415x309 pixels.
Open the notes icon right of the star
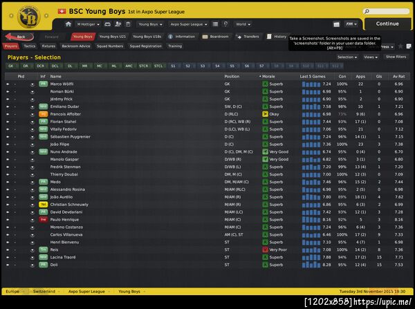[409, 46]
